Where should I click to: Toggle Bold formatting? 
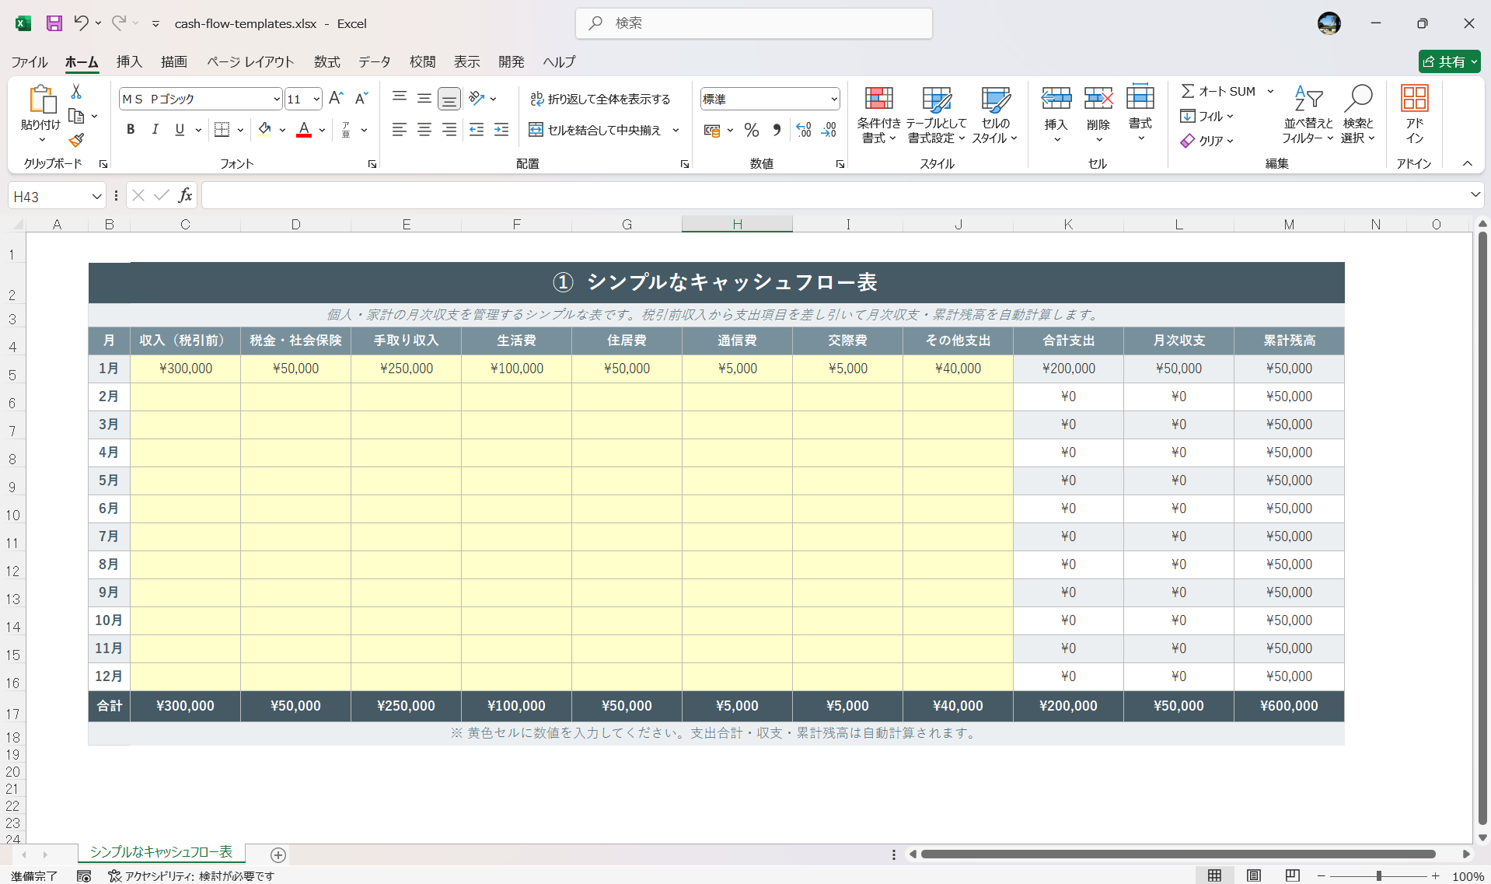click(x=131, y=130)
